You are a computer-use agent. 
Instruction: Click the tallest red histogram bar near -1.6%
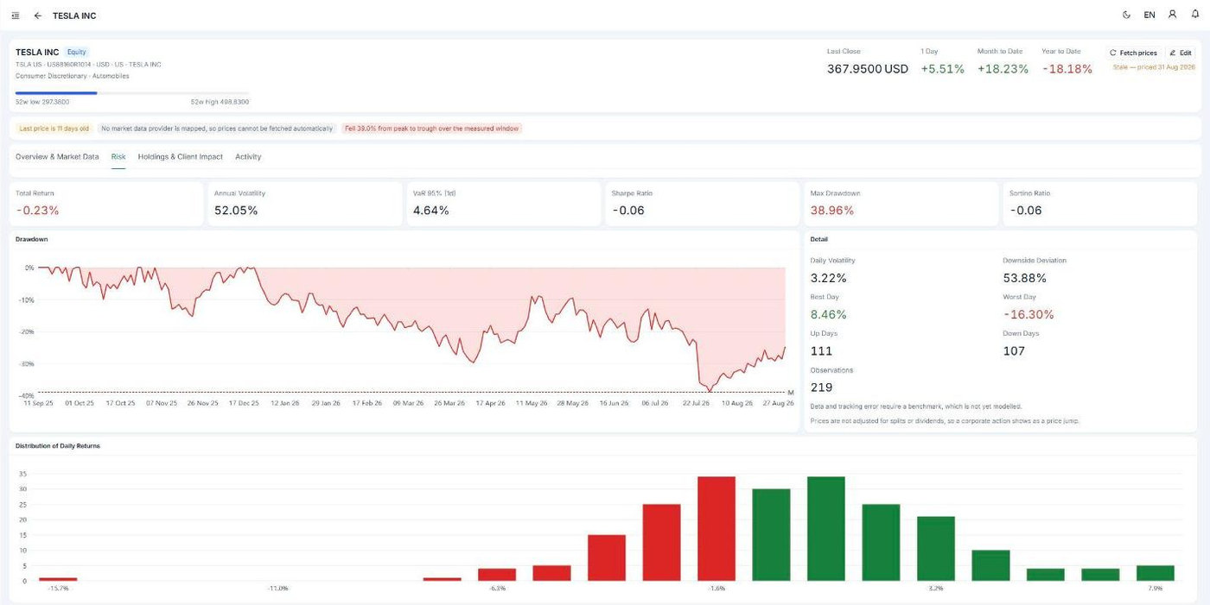[x=716, y=528]
